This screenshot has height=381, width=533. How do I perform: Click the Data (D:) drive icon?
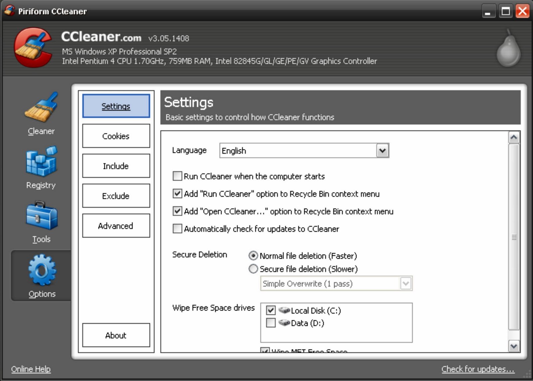(284, 323)
